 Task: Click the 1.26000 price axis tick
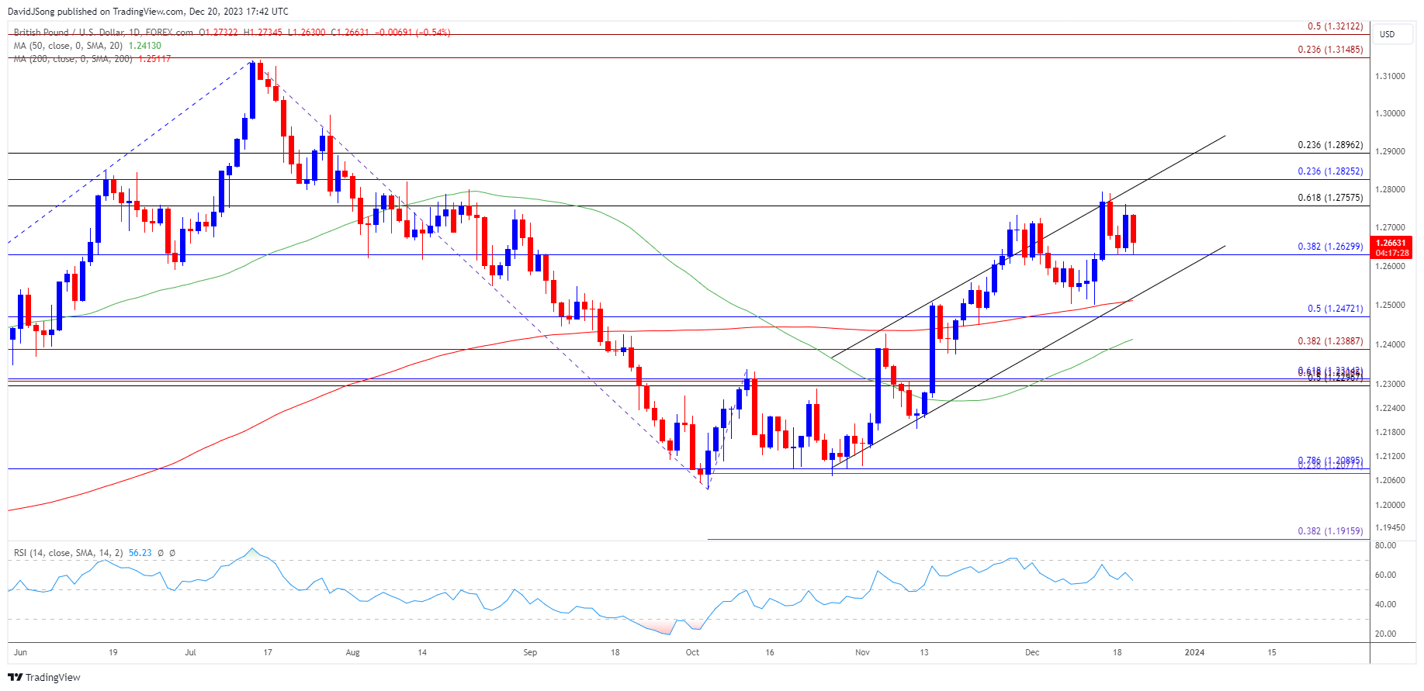point(1390,266)
